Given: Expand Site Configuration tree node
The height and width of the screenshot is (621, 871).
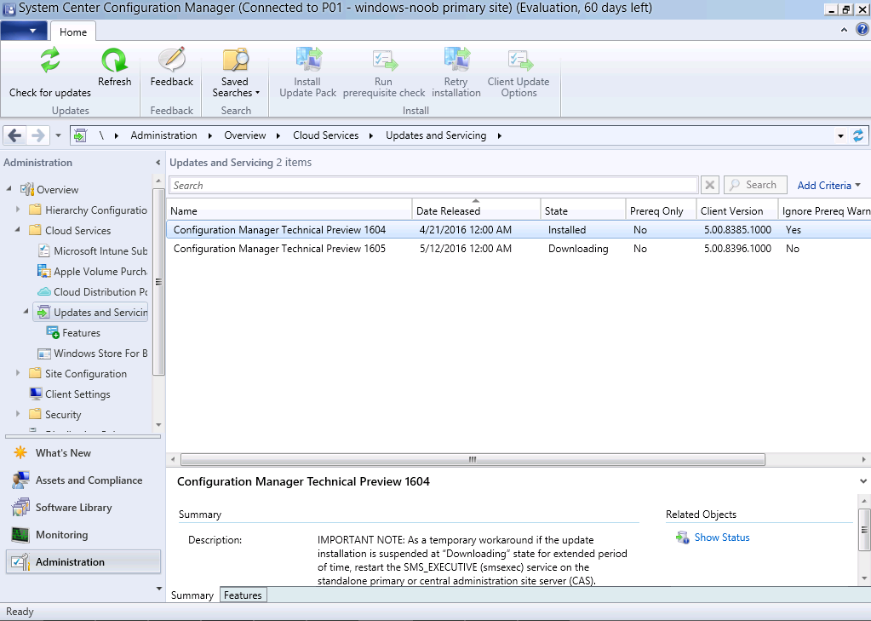Looking at the screenshot, I should pyautogui.click(x=18, y=373).
